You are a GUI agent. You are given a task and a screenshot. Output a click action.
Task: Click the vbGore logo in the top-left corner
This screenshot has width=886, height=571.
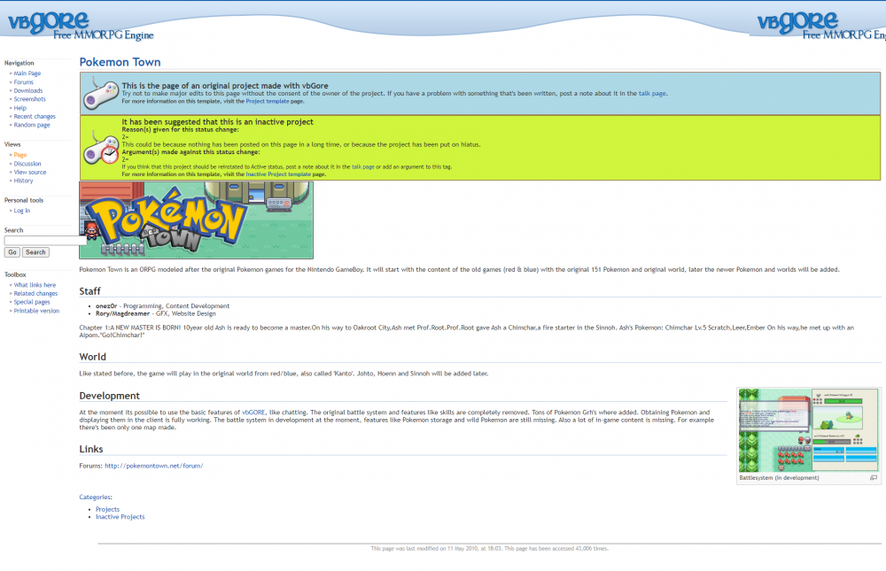coord(49,19)
